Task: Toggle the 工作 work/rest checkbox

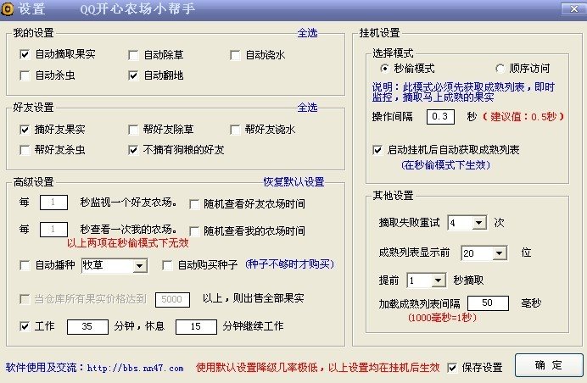Action: click(x=25, y=326)
